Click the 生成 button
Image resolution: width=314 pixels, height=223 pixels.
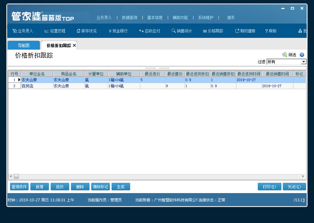[121, 187]
